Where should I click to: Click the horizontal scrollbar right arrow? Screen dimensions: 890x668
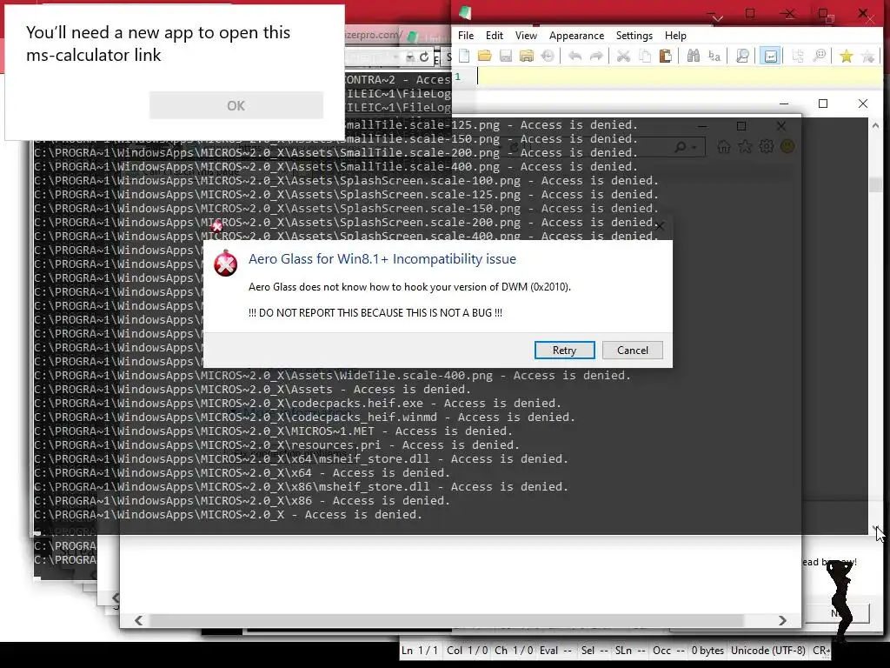(783, 621)
